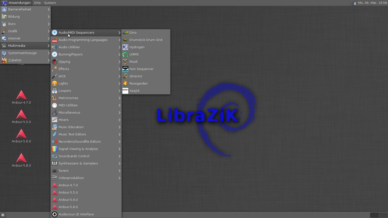
Task: Open Ardour-5.6.0 desktop shortcut icon
Action: pos(21,134)
